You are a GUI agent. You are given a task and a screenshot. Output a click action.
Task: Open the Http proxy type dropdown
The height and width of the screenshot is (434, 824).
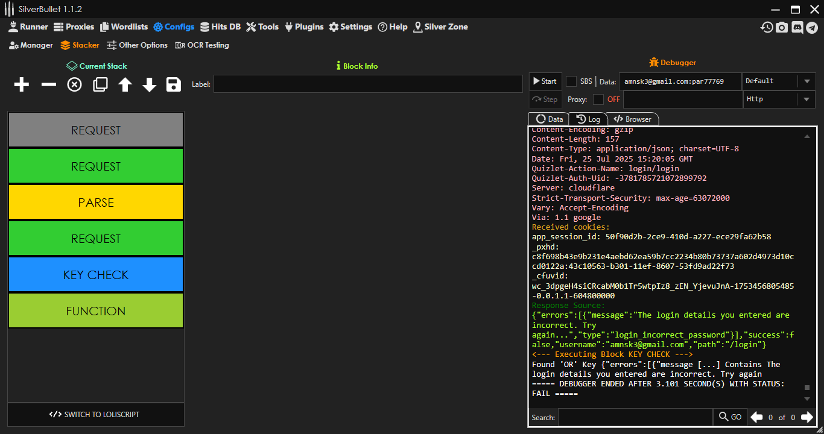point(807,99)
